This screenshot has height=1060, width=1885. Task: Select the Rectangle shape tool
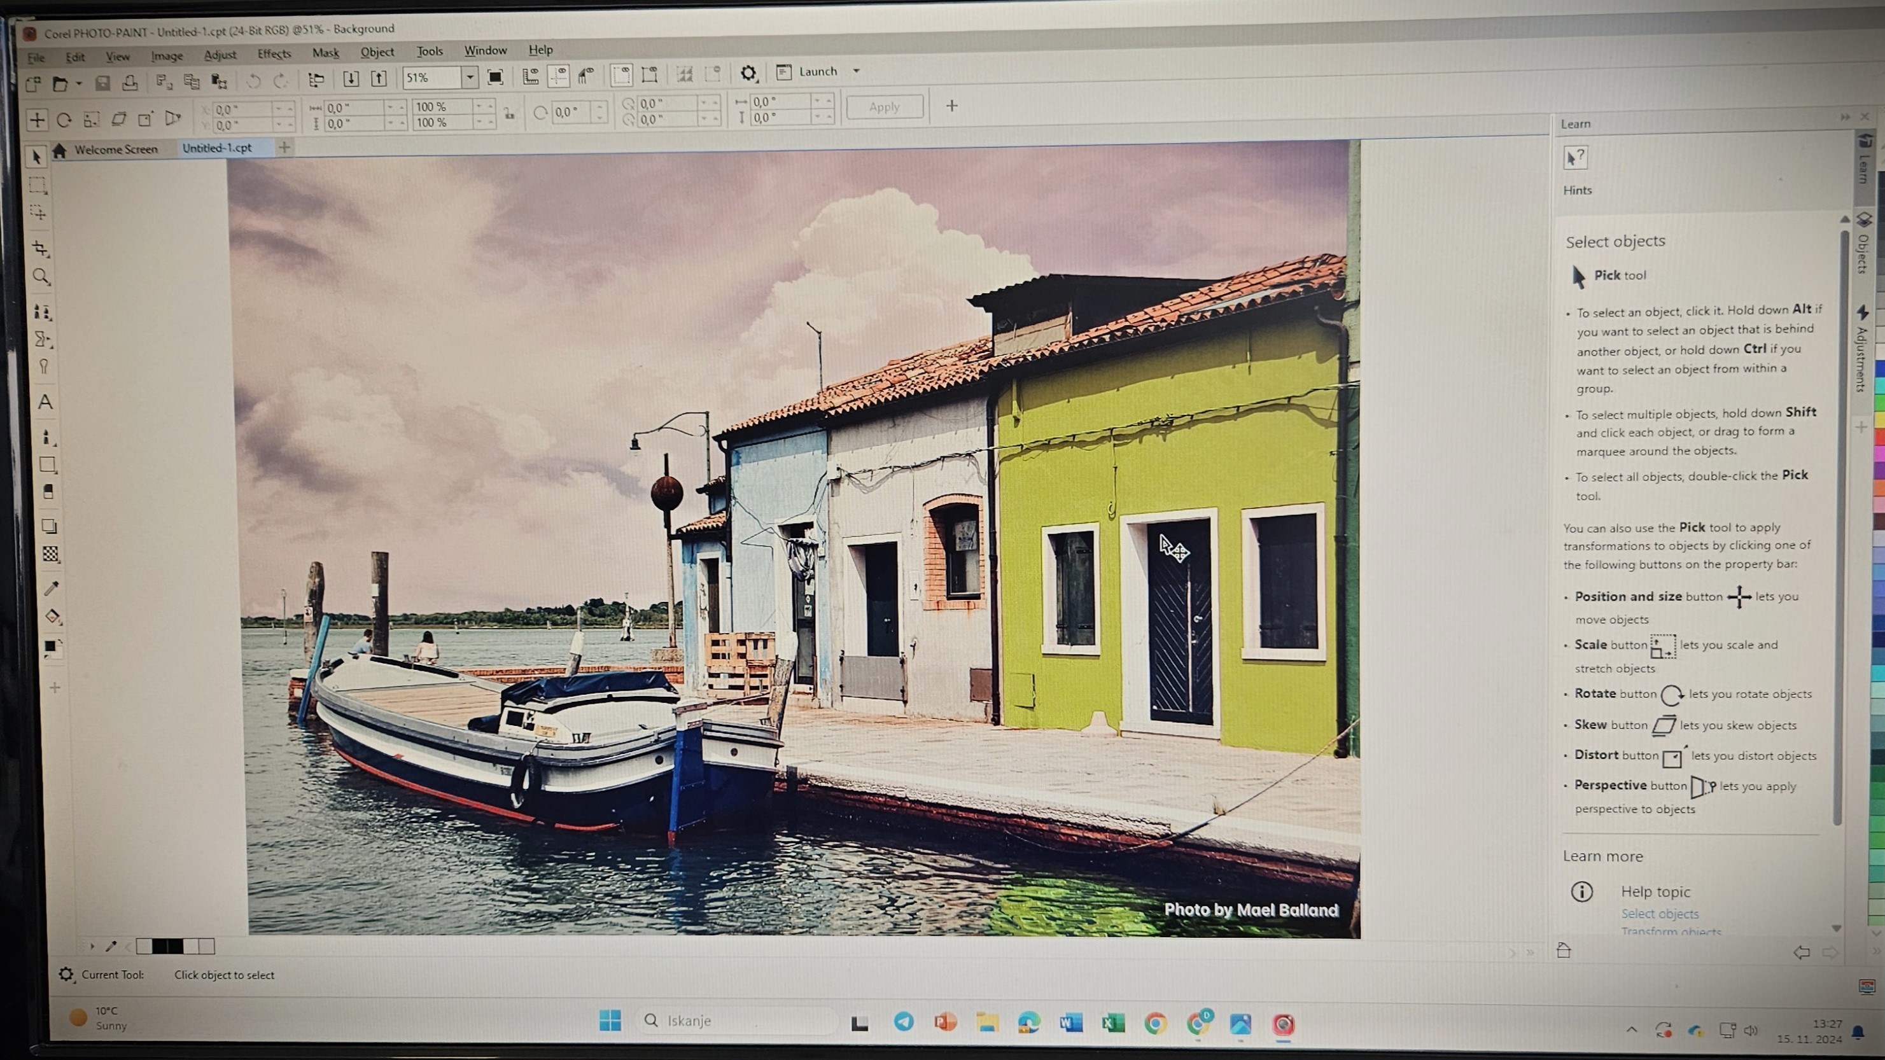pyautogui.click(x=48, y=464)
